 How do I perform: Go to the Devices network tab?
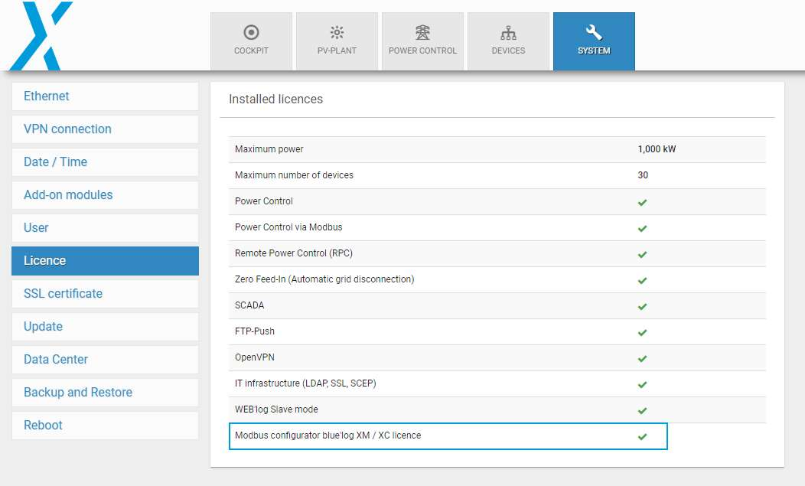[508, 41]
